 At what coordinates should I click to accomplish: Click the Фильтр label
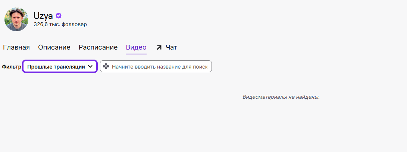11,67
